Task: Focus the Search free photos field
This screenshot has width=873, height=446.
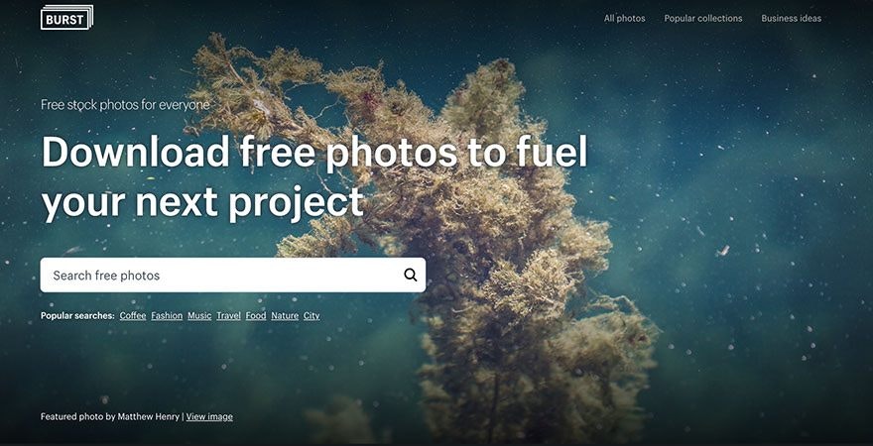Action: (233, 275)
